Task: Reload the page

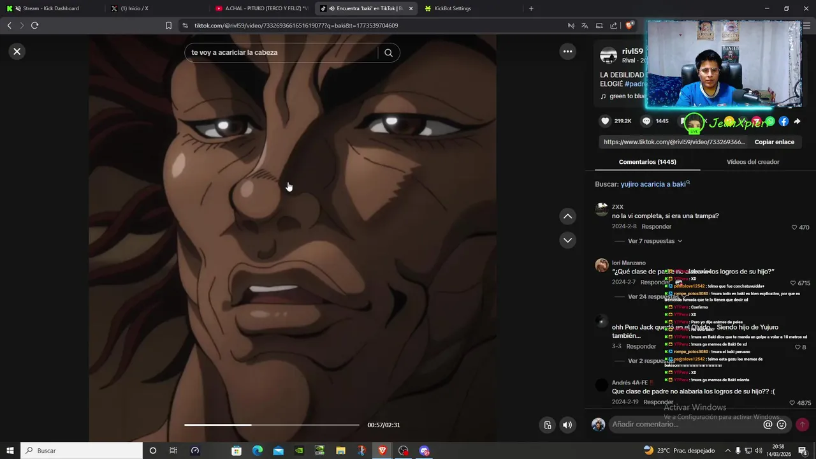Action: (x=34, y=25)
